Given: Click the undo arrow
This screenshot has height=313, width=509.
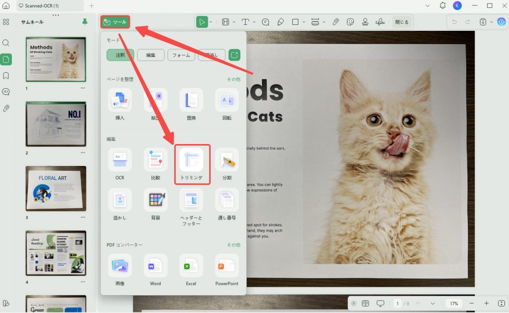Looking at the screenshot, I should [454, 22].
